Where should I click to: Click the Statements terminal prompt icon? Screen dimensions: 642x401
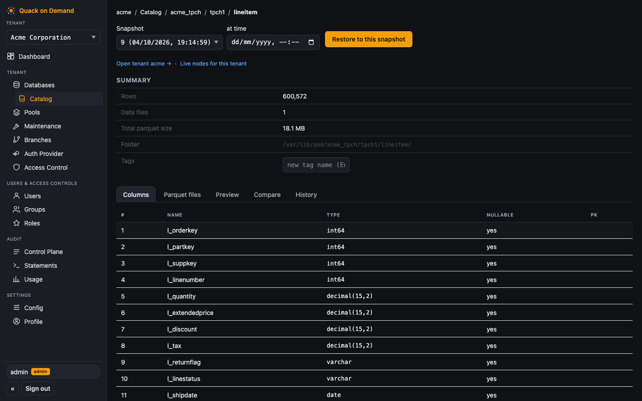(16, 265)
